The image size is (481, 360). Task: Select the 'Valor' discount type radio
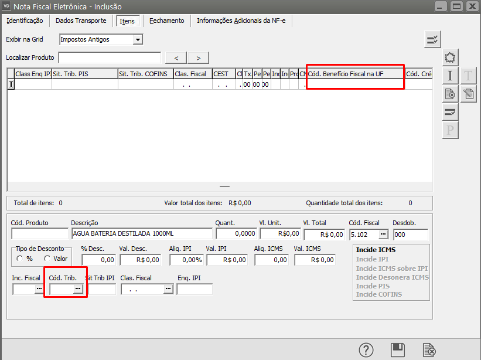pyautogui.click(x=47, y=259)
